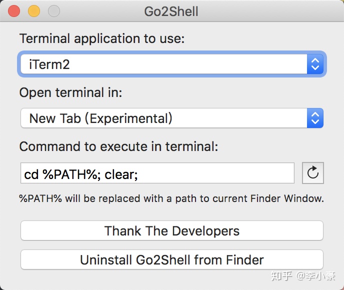The height and width of the screenshot is (290, 344).
Task: Click the stepper arrows on iTerm2 dropdown
Action: pos(315,64)
